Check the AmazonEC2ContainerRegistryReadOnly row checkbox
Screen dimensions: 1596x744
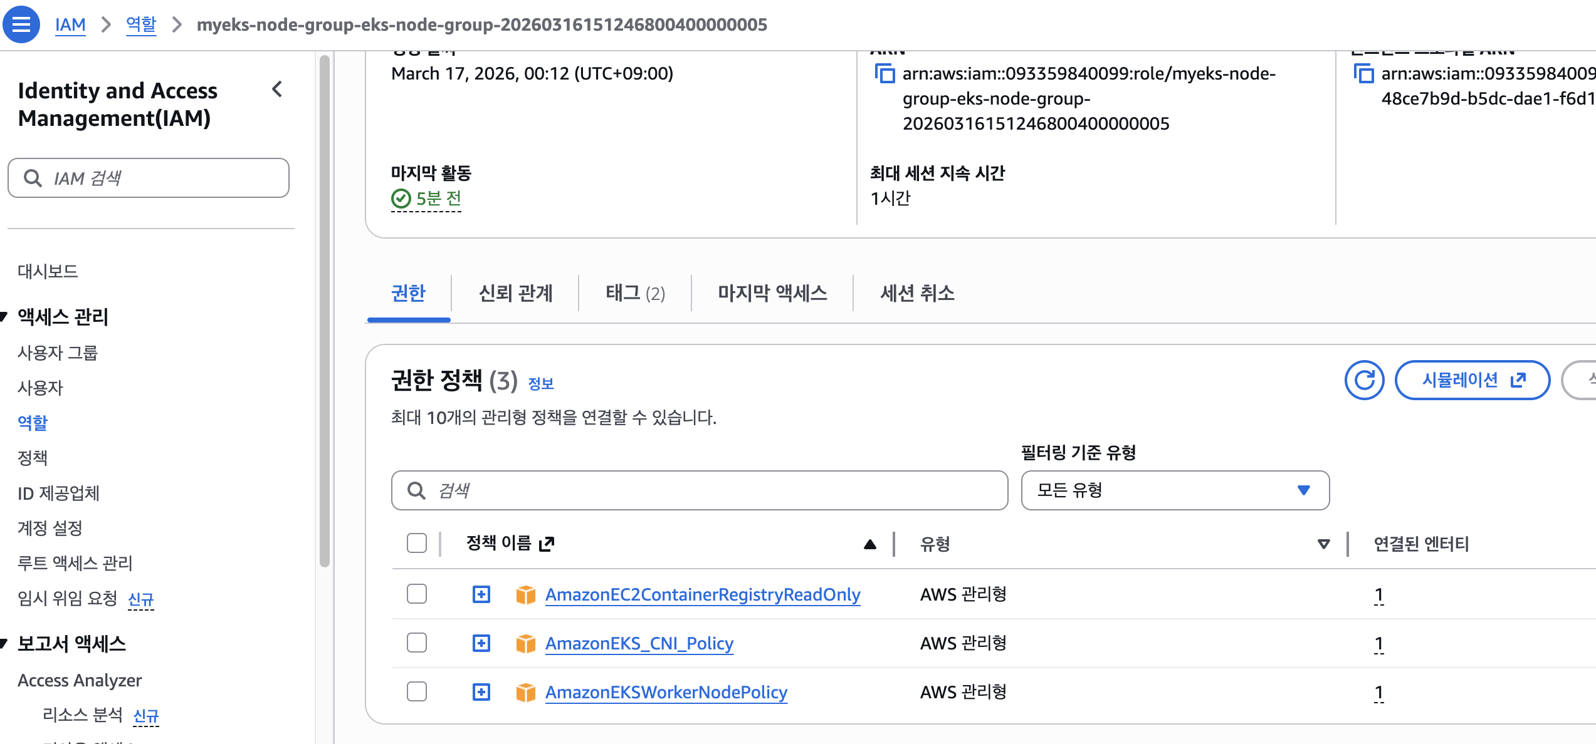pyautogui.click(x=417, y=594)
